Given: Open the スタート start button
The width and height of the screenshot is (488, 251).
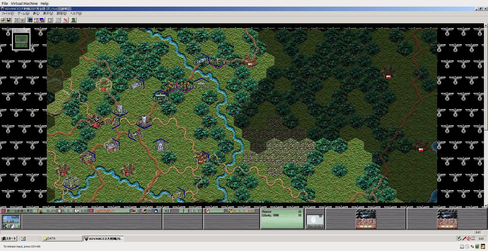Looking at the screenshot, I should pos(9,239).
